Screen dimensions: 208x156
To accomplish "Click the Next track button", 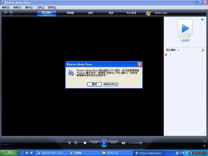I will click(113, 143).
